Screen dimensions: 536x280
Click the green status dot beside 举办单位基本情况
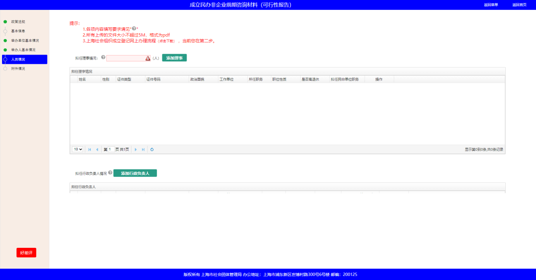(x=5, y=41)
